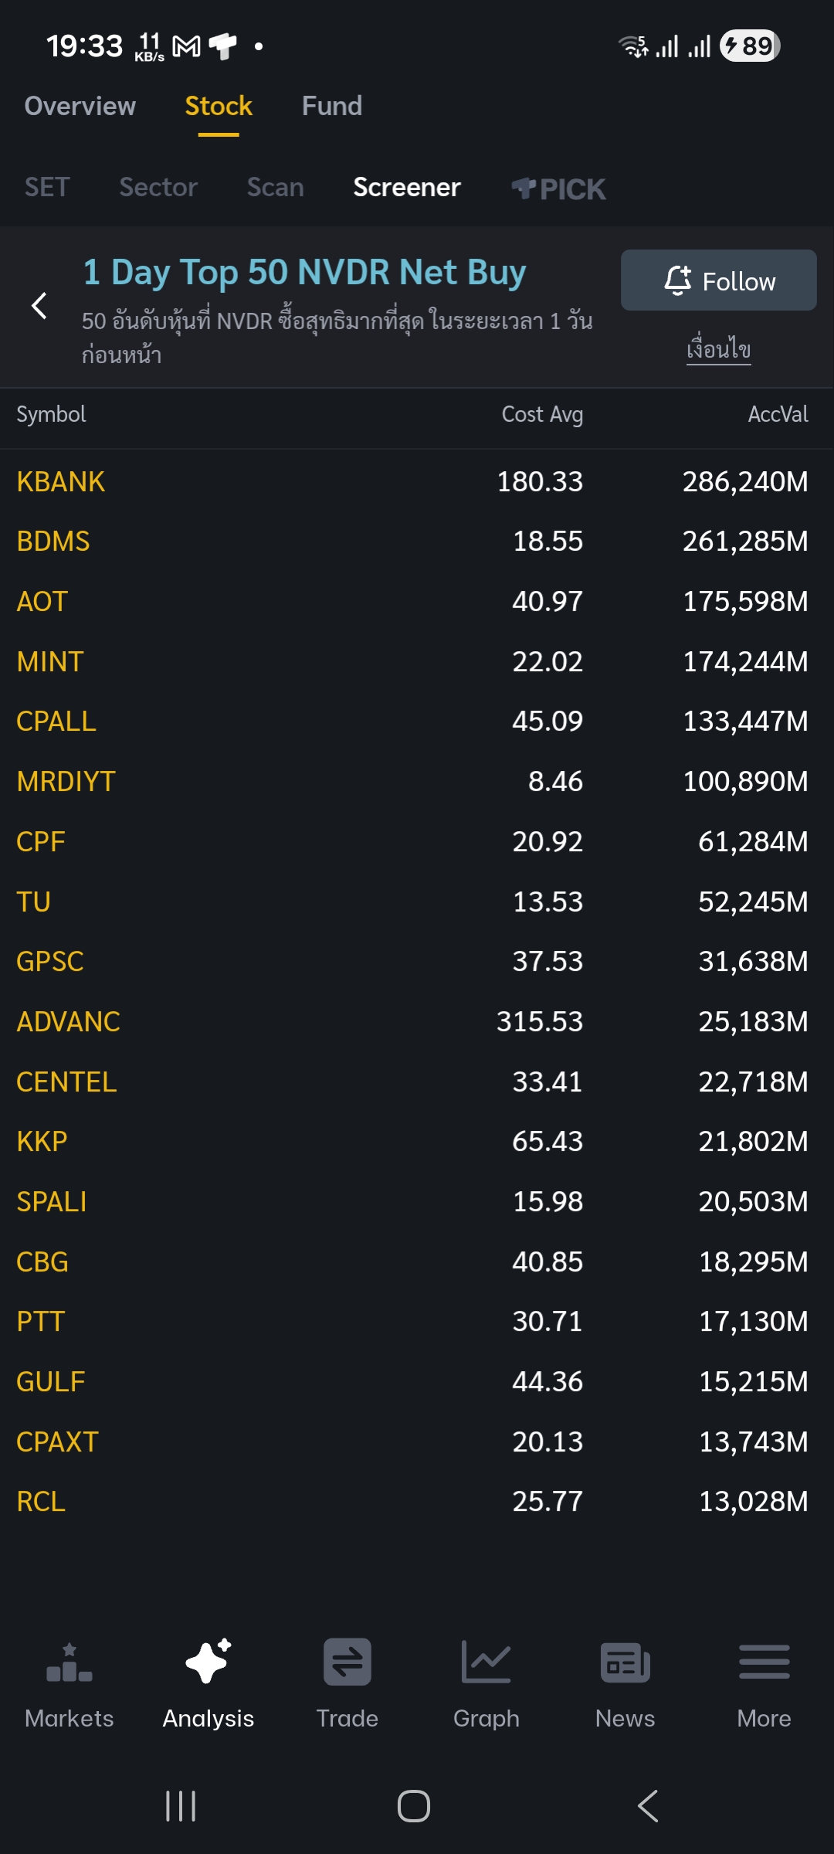This screenshot has width=834, height=1854.
Task: Follow the NVDR Net Buy screener
Action: point(719,280)
